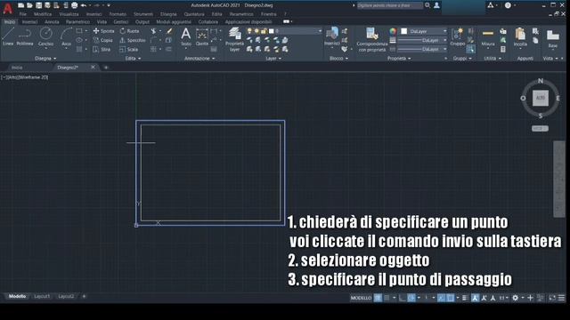Switch to the Layout1 tab

[42, 296]
